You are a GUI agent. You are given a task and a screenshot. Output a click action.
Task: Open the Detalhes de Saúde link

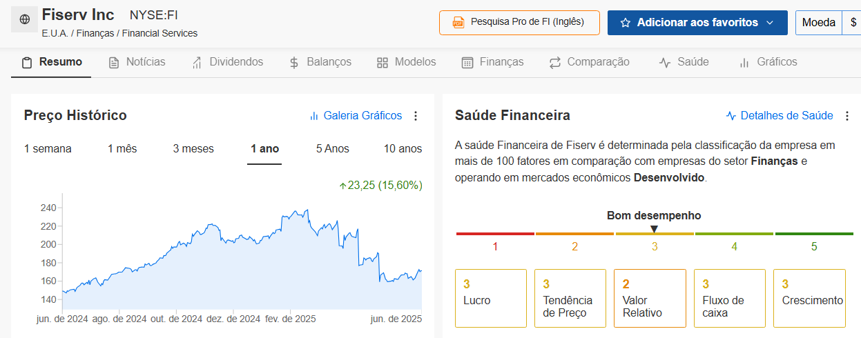[x=780, y=116]
